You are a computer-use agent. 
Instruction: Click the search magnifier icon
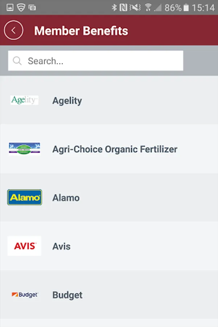tap(17, 61)
